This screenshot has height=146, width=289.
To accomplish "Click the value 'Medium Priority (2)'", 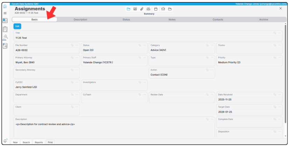I will 229,63.
